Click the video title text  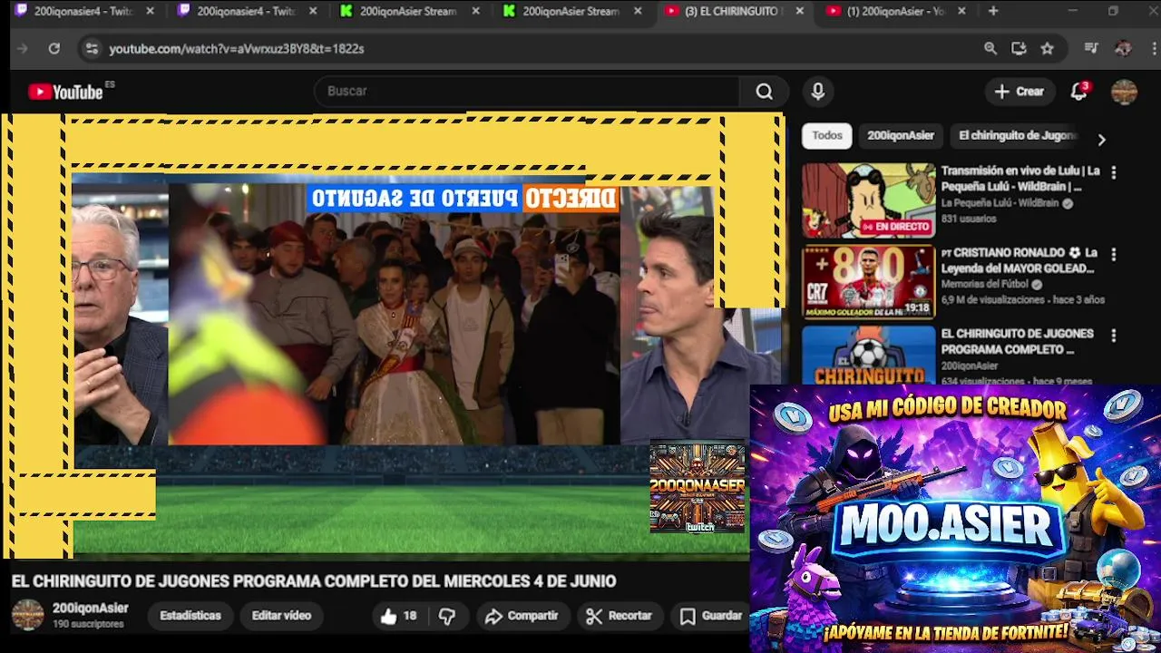[314, 581]
